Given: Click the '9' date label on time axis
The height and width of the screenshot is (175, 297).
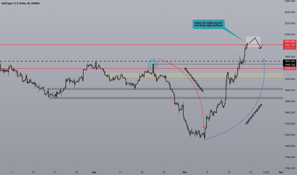Looking at the screenshot, I should pyautogui.click(x=207, y=172).
